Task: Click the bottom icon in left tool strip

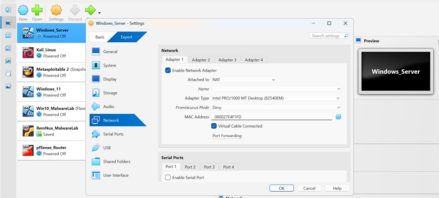Action: [x=8, y=86]
